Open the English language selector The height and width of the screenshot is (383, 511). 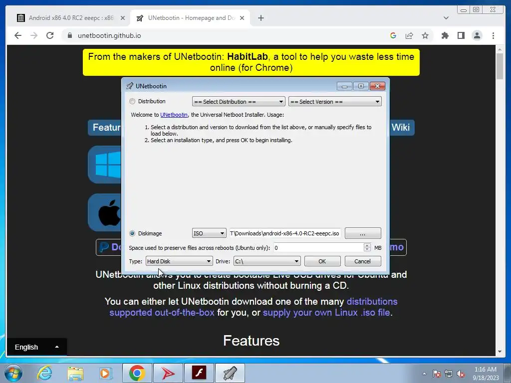pyautogui.click(x=36, y=347)
